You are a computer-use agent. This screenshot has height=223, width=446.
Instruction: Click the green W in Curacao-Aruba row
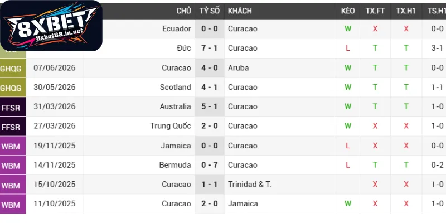coord(348,67)
